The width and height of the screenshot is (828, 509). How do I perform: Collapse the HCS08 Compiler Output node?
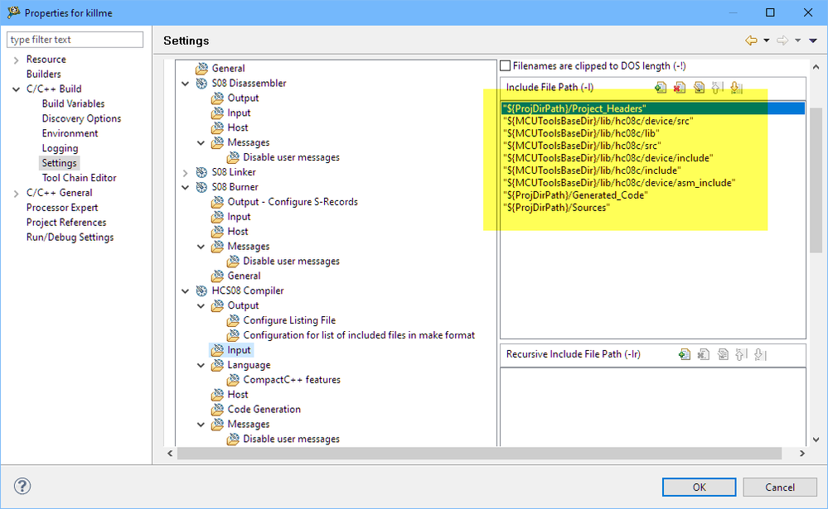tap(201, 306)
